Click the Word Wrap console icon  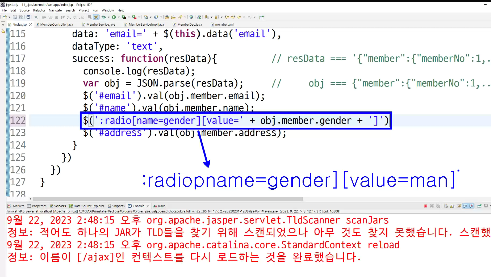coord(459,206)
